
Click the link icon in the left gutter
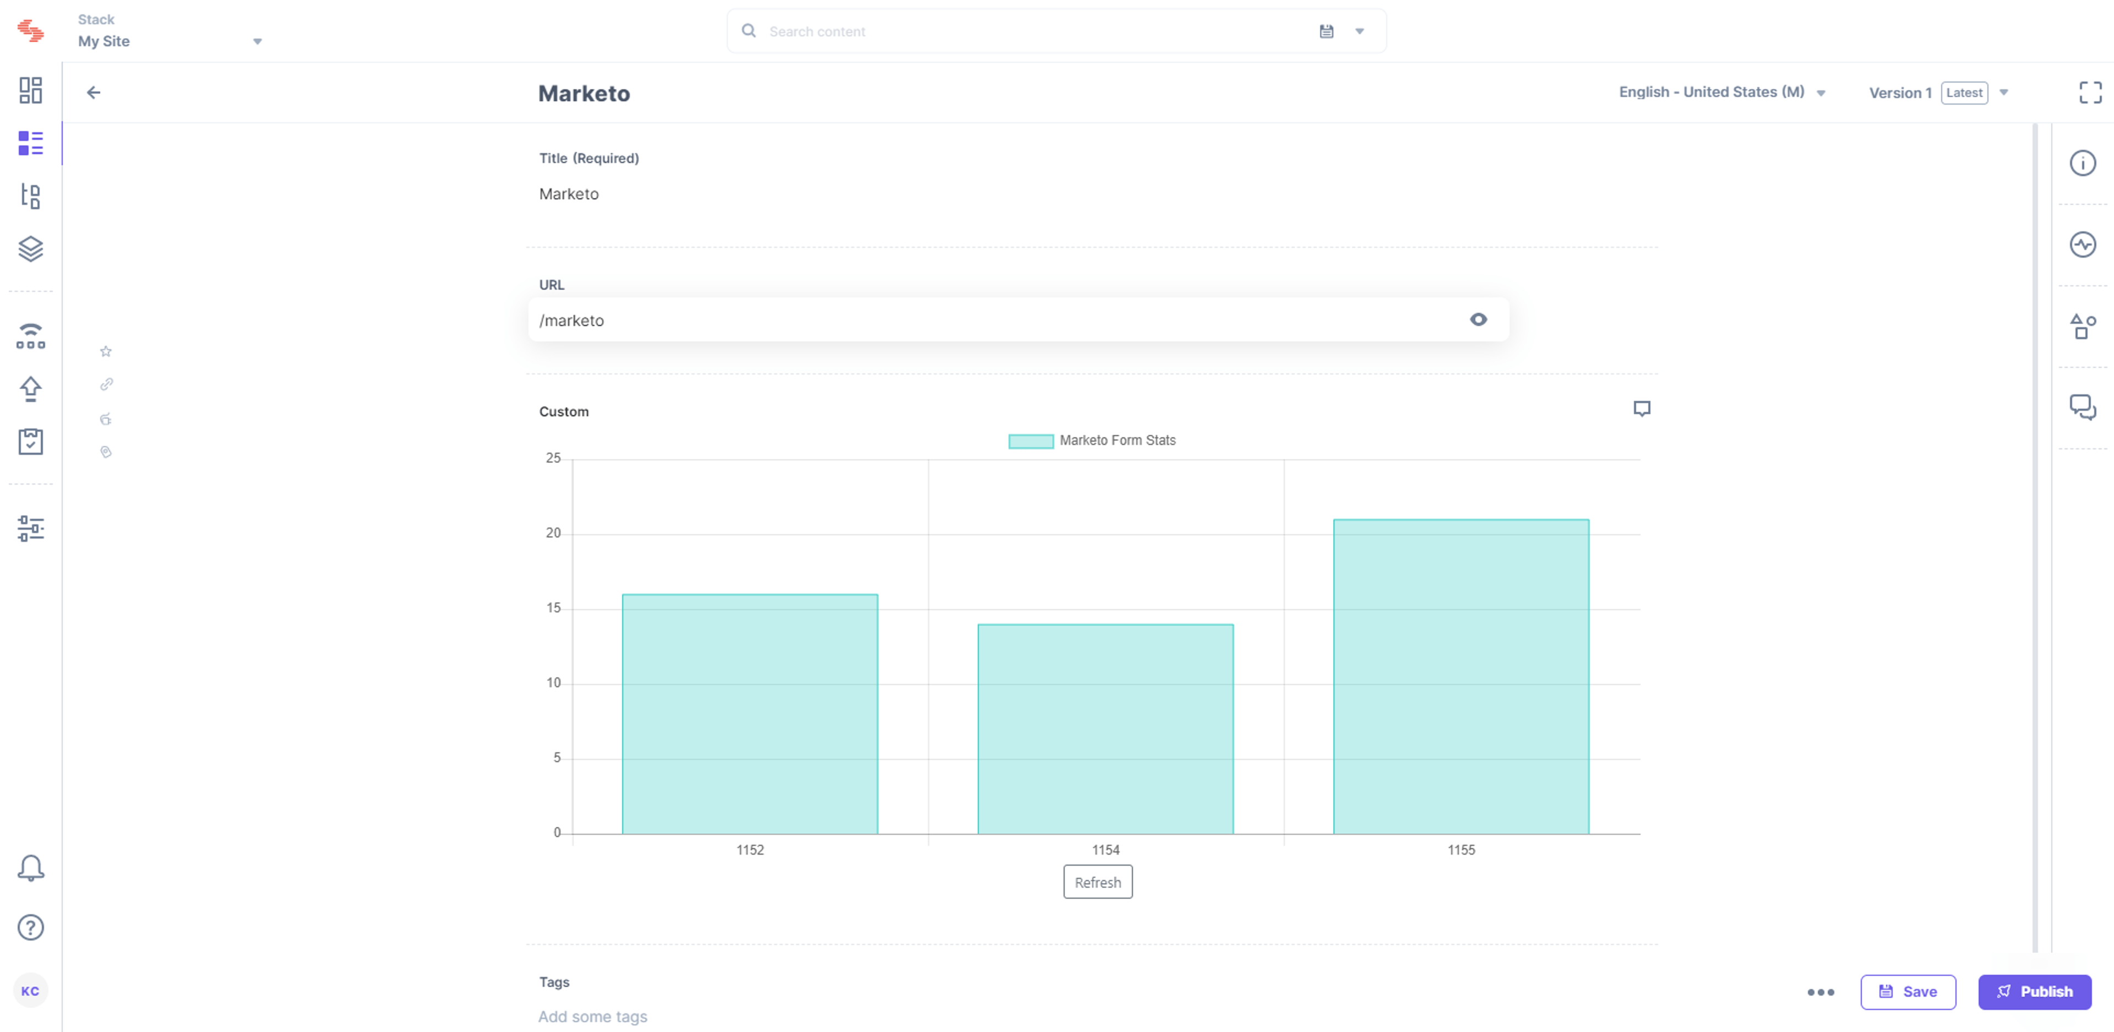(106, 384)
